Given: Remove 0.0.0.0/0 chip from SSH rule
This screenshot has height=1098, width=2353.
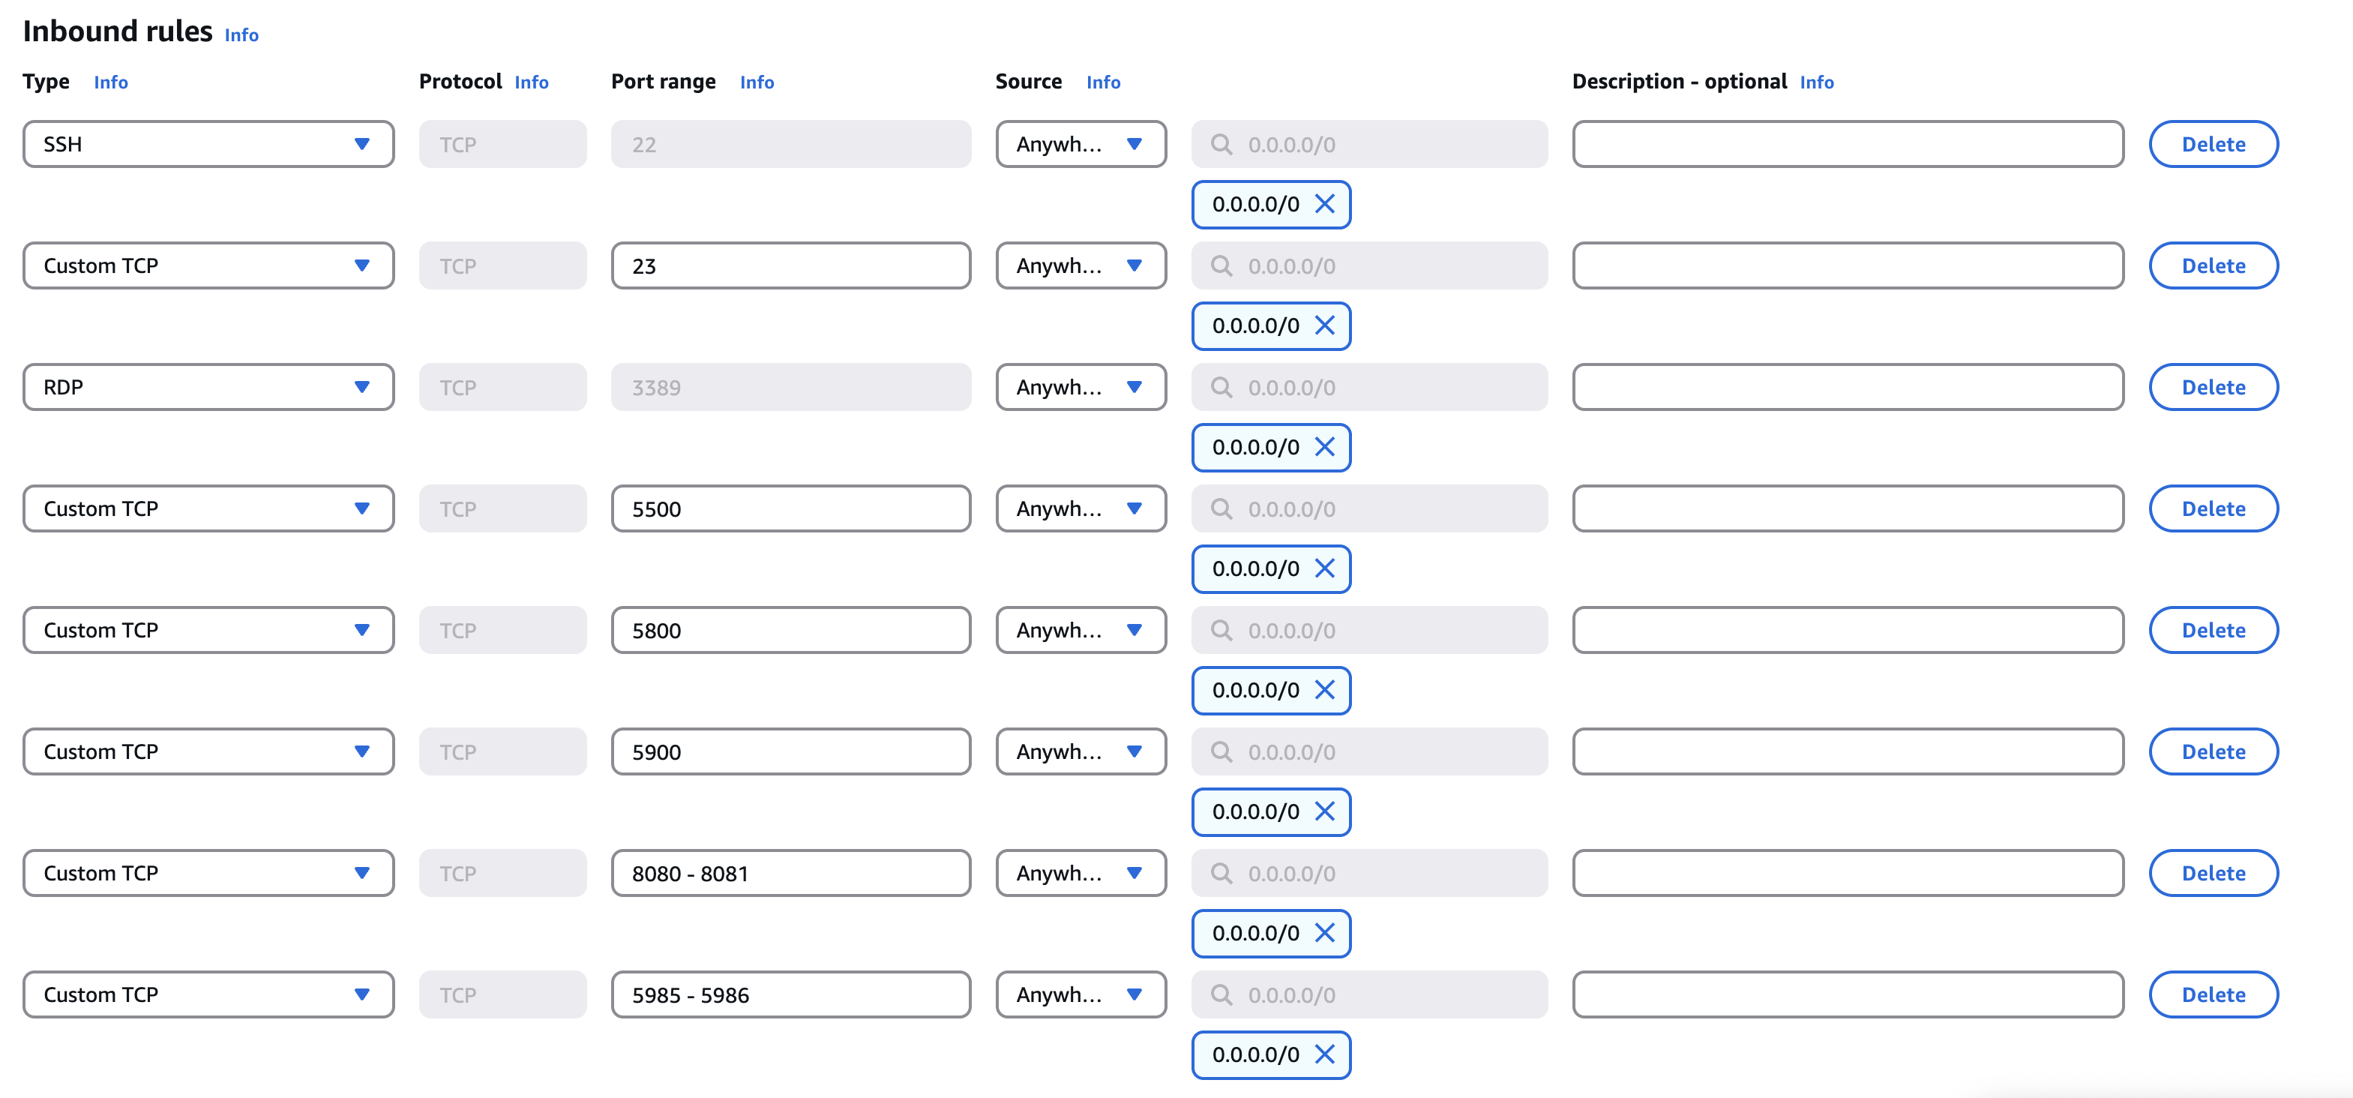Looking at the screenshot, I should coord(1324,204).
